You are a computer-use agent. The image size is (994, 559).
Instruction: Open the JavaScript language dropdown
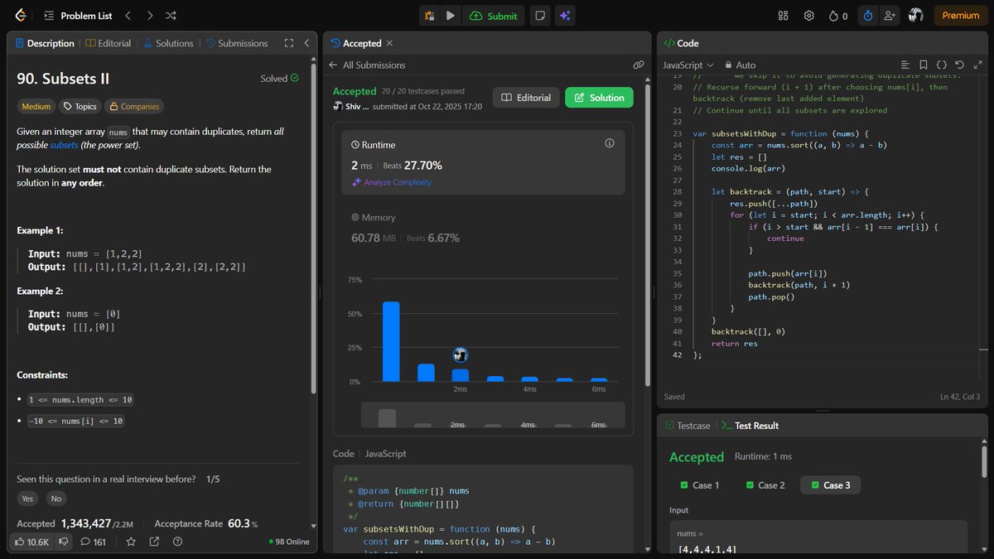click(688, 65)
